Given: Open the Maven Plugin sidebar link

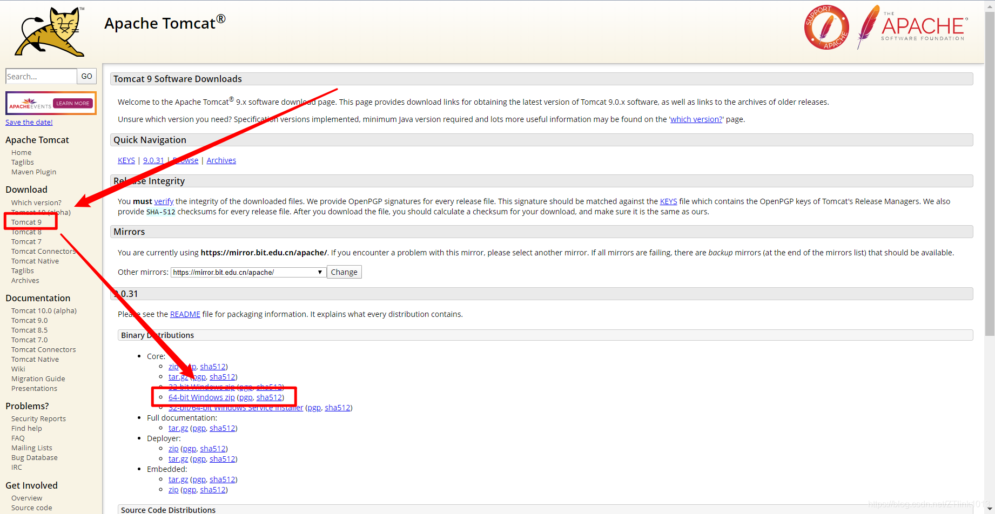Looking at the screenshot, I should click(x=34, y=172).
